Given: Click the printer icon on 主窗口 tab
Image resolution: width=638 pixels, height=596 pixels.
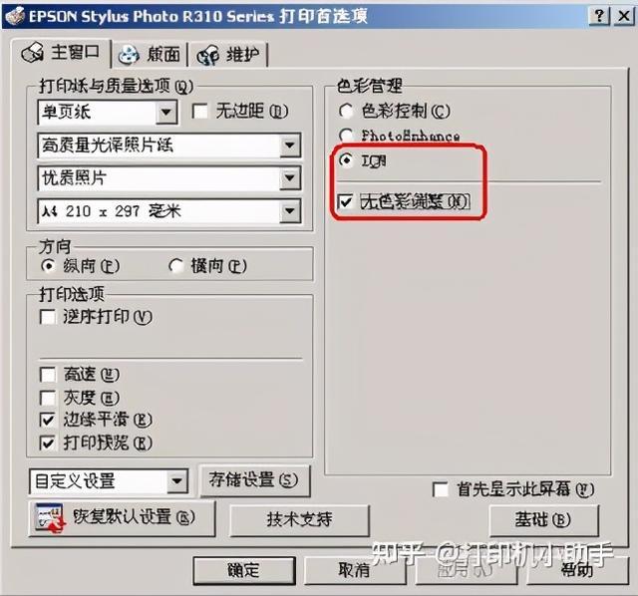Looking at the screenshot, I should click(33, 53).
